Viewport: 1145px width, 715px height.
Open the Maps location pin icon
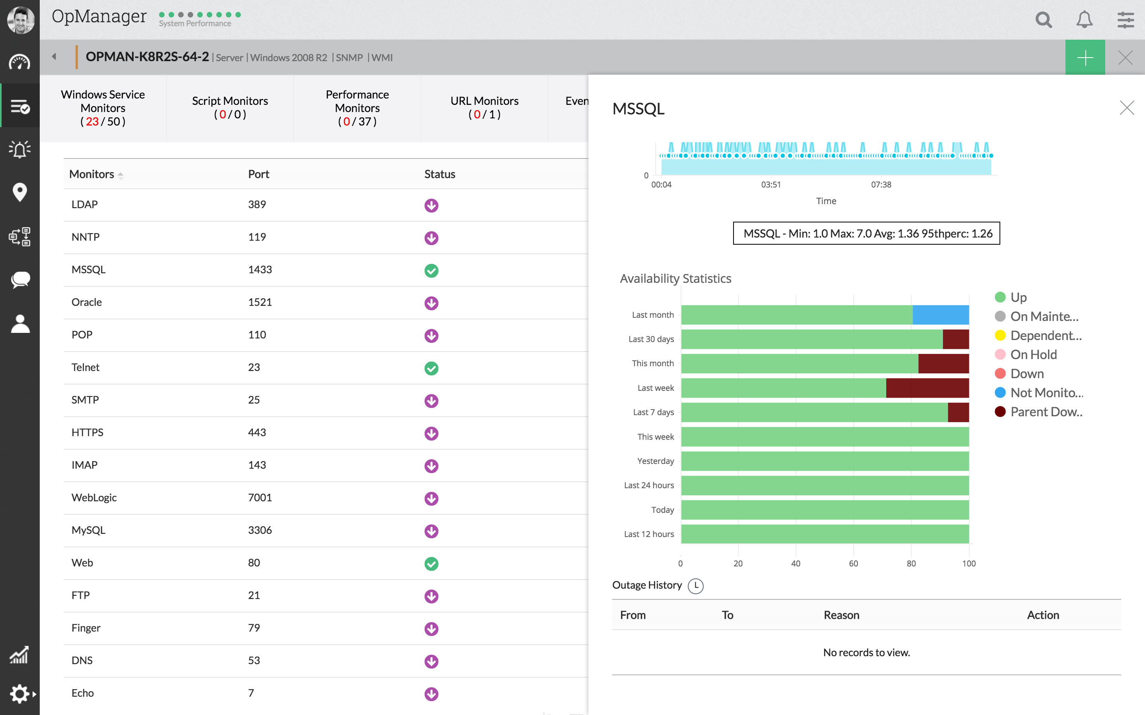[x=19, y=193]
